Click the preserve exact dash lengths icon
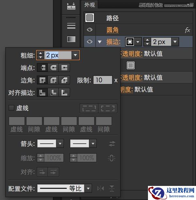This screenshot has width=196, height=200. pos(89,108)
